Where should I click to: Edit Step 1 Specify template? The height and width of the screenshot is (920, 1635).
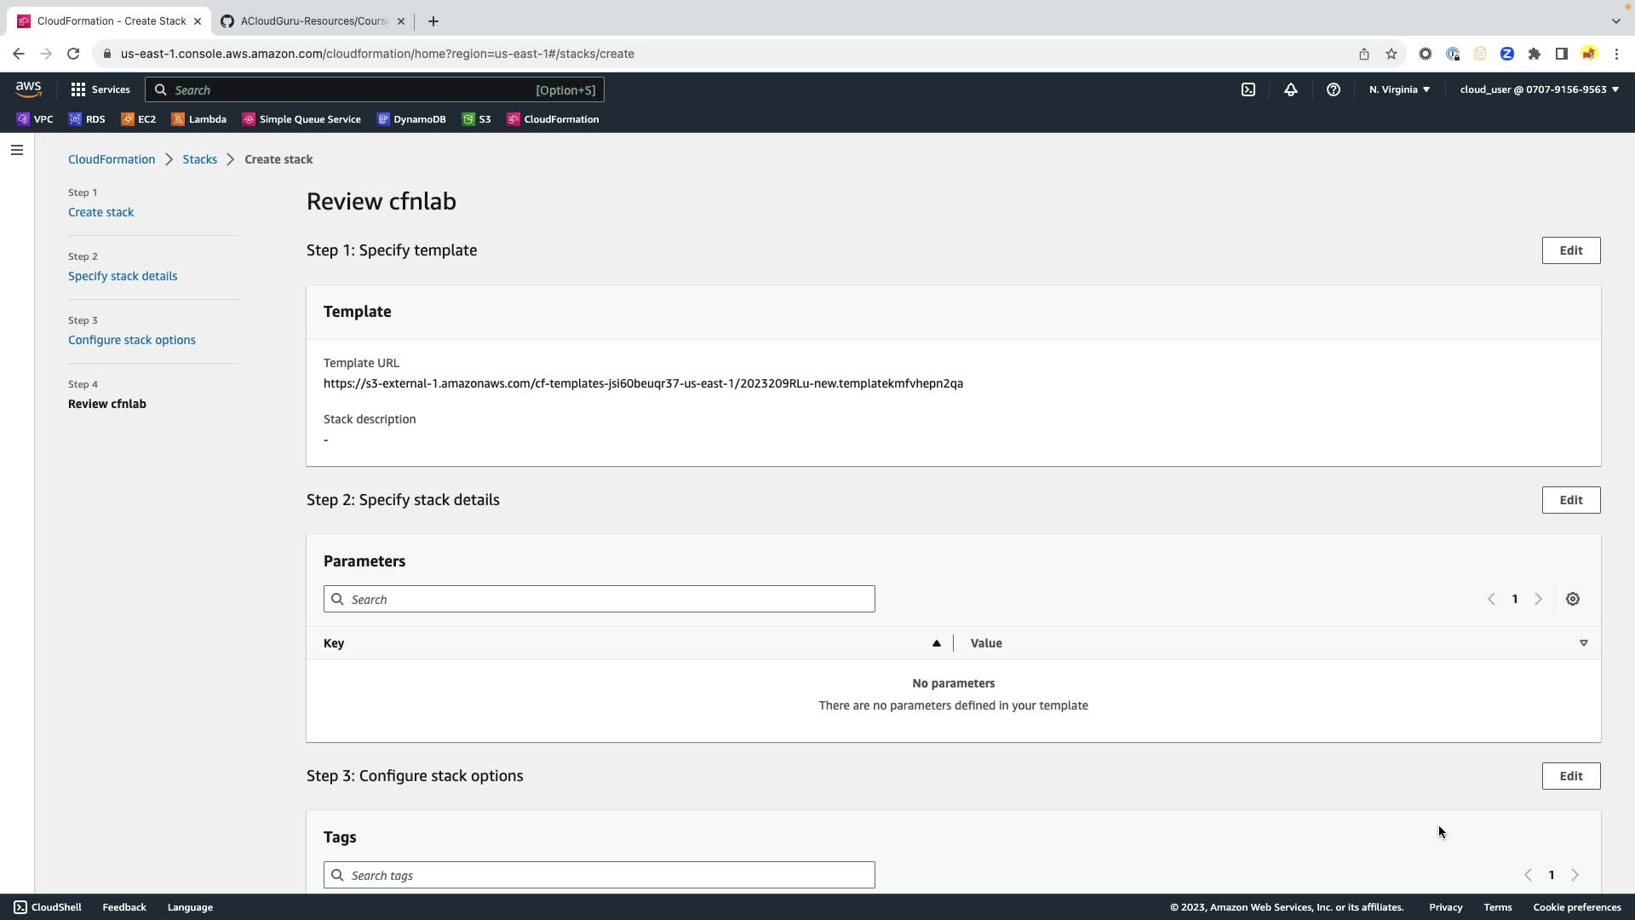[x=1570, y=250]
